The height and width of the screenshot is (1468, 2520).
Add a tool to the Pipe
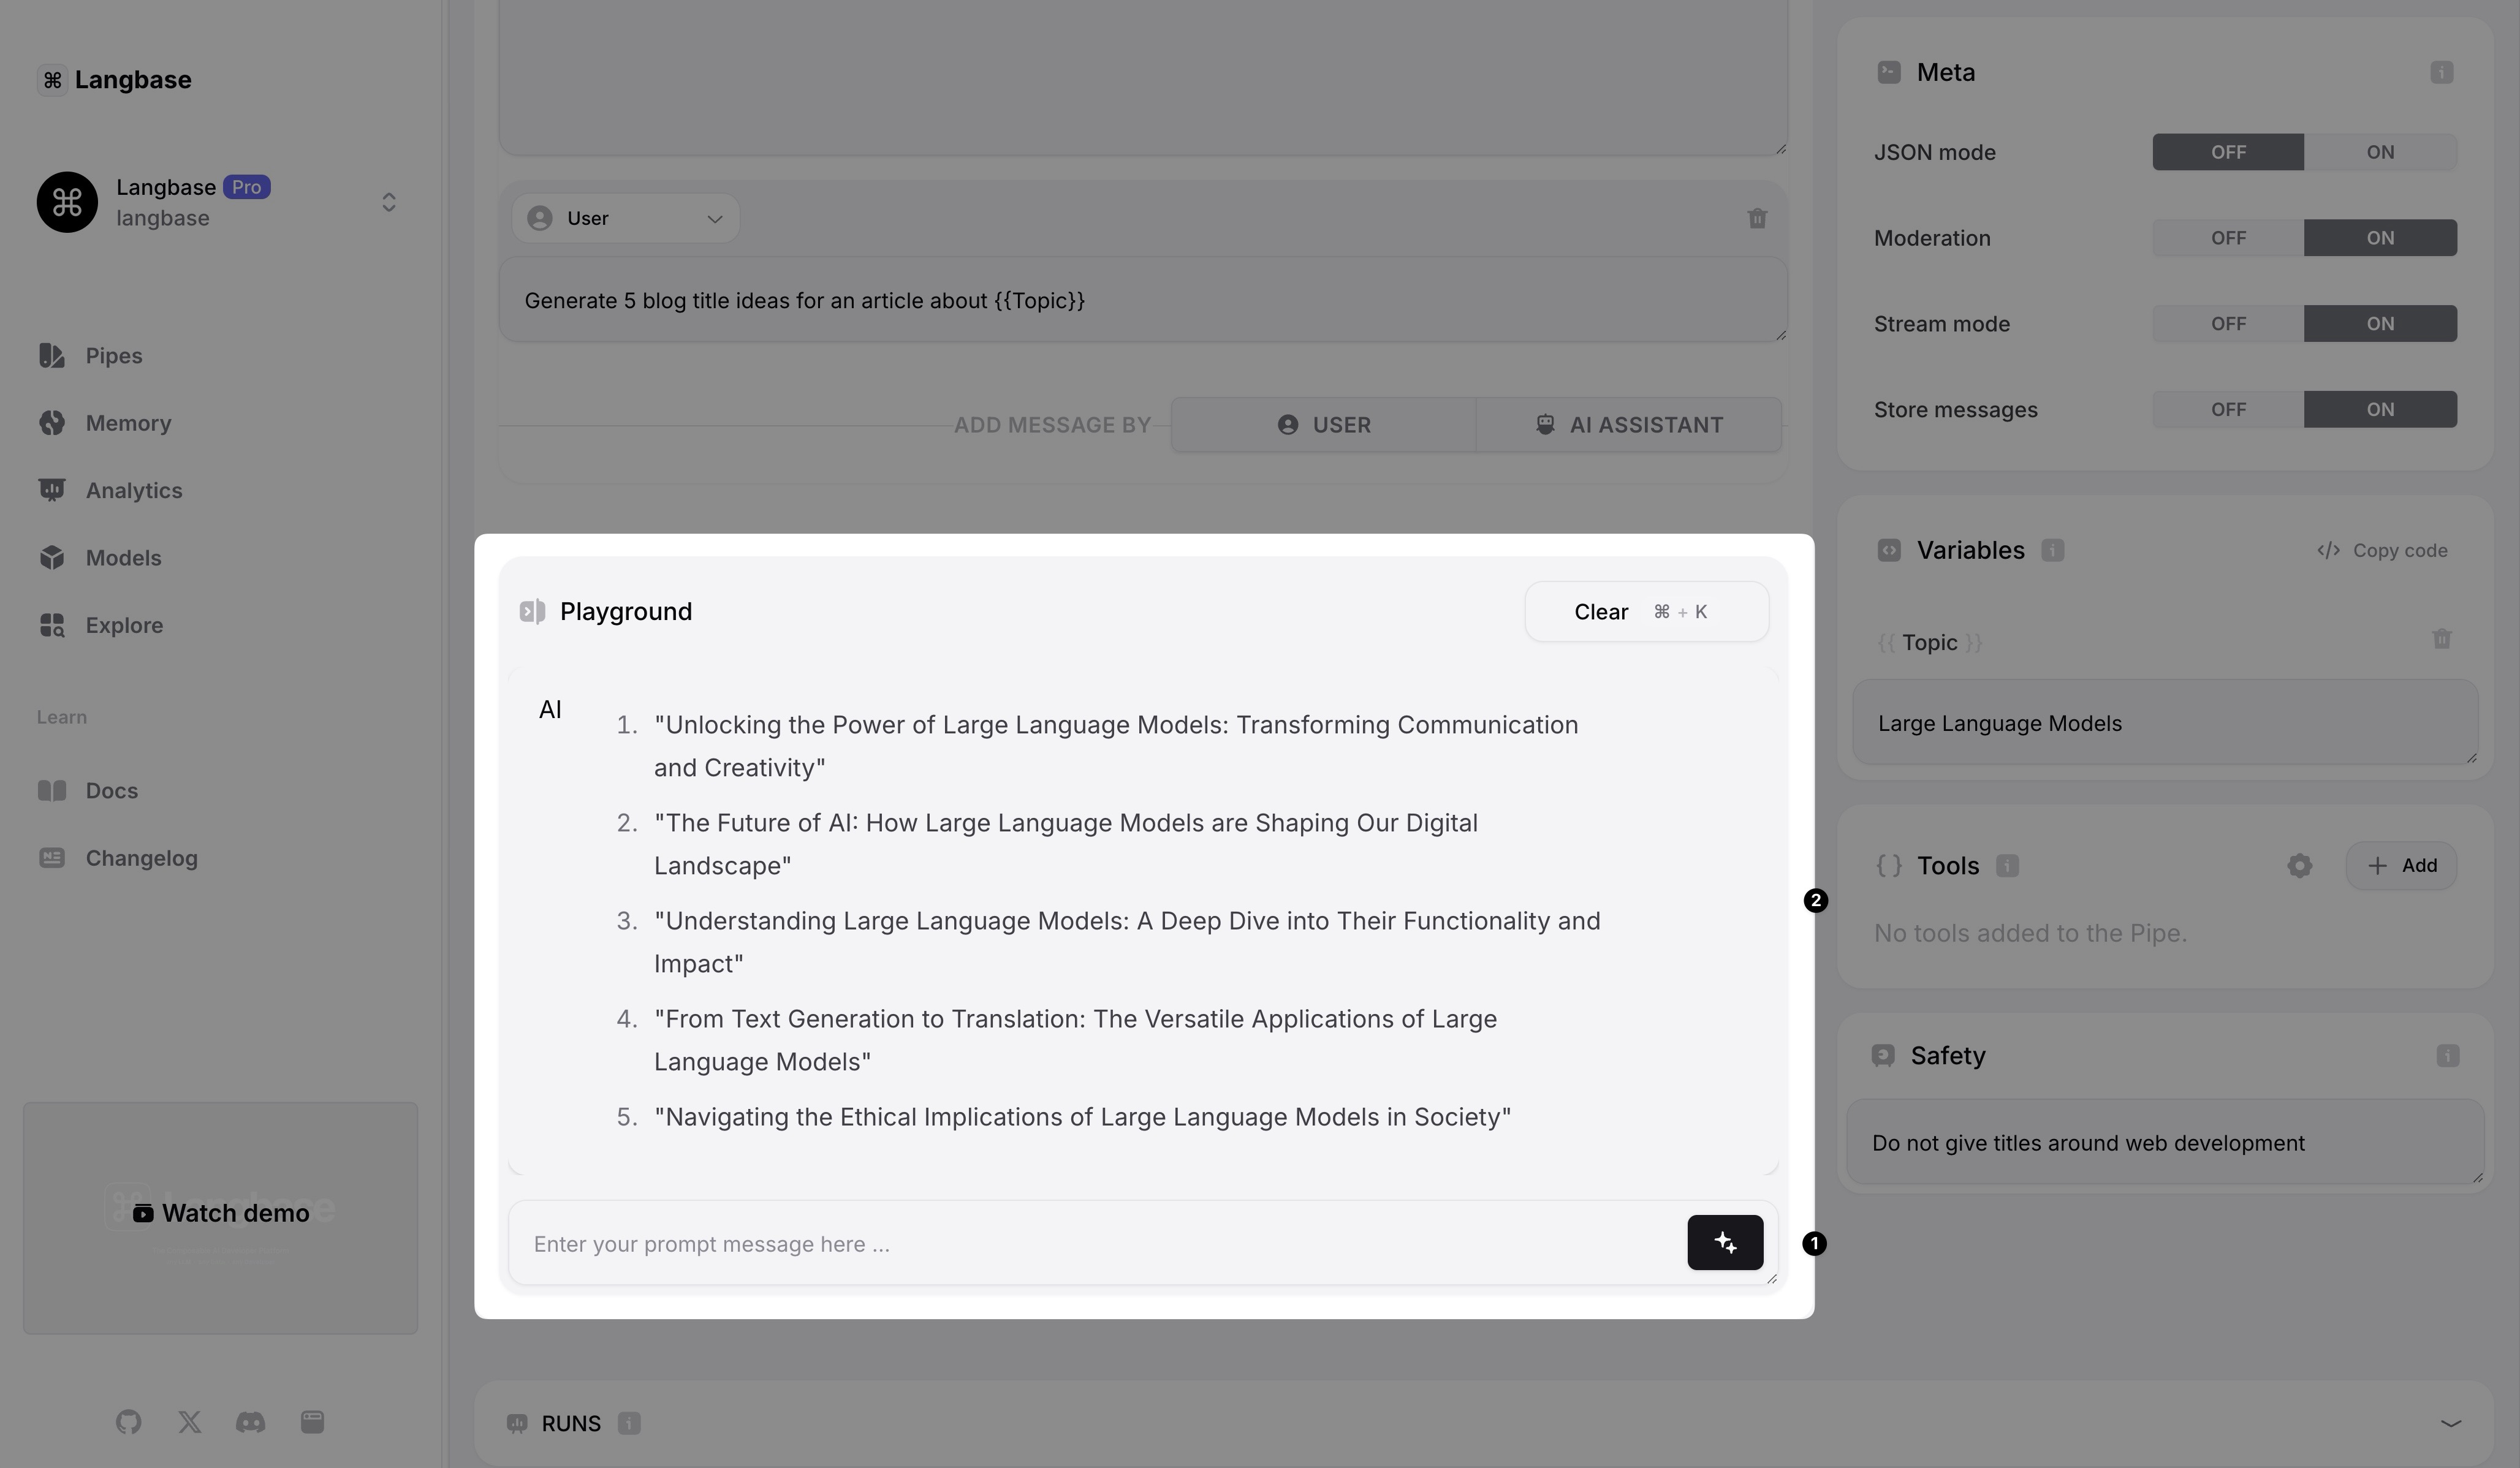click(x=2401, y=866)
